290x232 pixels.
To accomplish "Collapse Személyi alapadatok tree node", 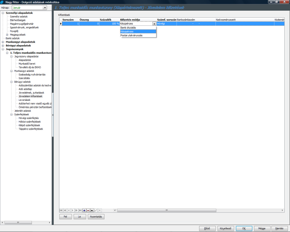I will 3,13.
